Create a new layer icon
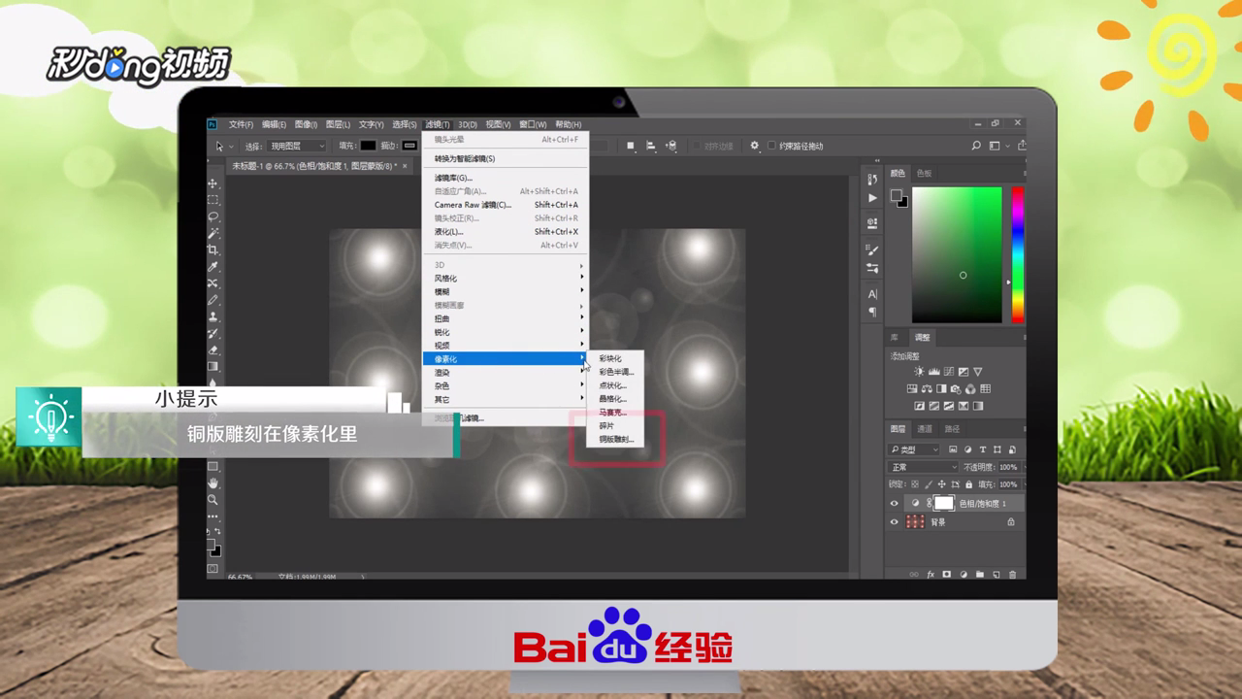This screenshot has height=699, width=1242. [997, 574]
